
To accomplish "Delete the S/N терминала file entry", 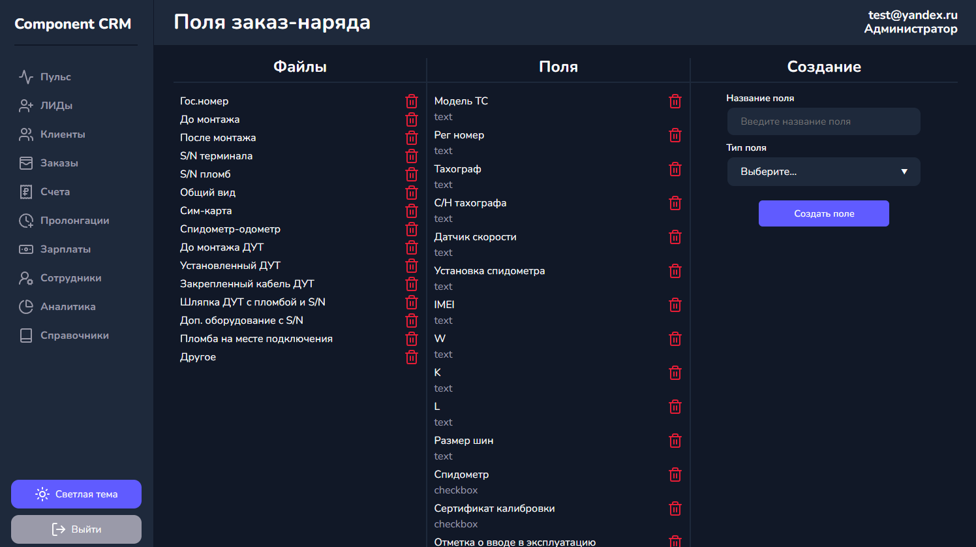I will point(412,156).
